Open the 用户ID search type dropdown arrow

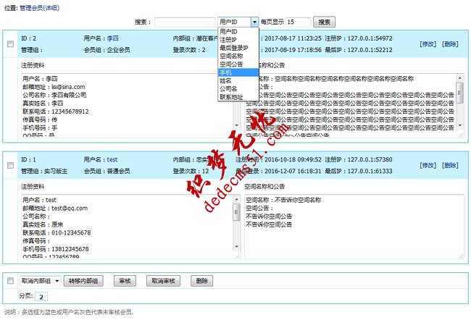(x=254, y=22)
